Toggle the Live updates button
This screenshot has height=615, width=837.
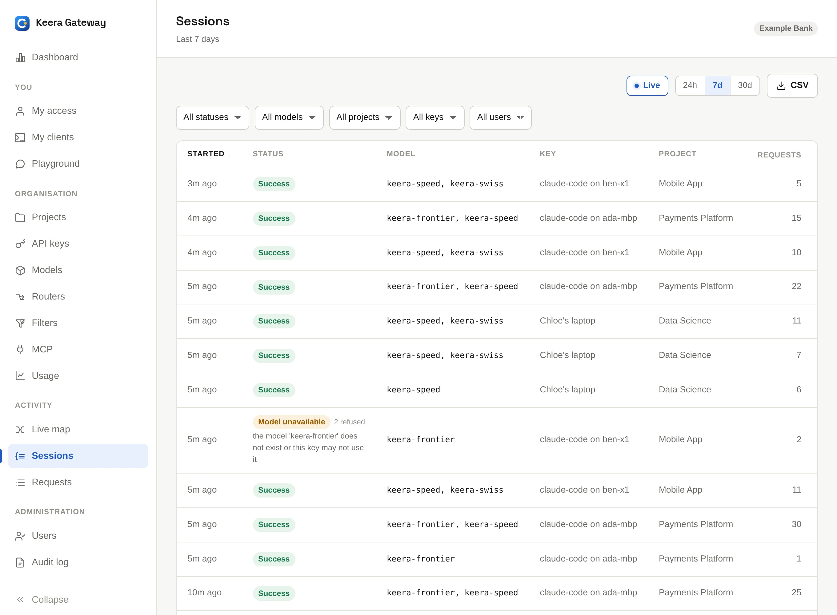647,85
